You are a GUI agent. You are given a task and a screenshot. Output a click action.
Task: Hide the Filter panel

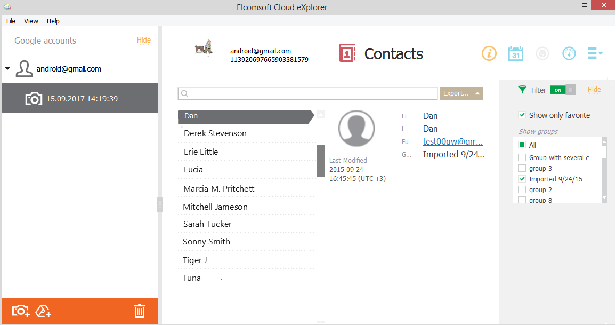click(594, 90)
